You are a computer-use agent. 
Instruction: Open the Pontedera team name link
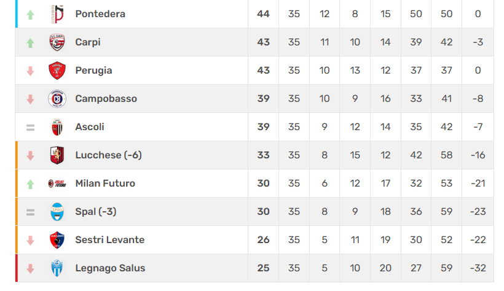click(100, 14)
